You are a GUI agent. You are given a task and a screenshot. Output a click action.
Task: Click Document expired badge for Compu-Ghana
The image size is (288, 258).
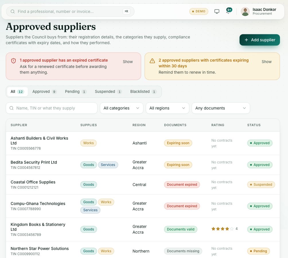point(182,206)
